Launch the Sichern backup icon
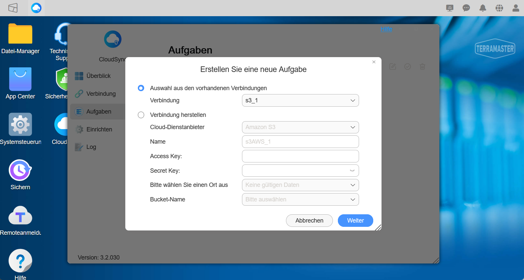 (x=20, y=170)
